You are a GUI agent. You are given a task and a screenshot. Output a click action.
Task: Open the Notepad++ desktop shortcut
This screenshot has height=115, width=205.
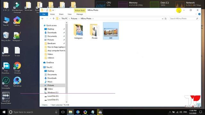(17, 37)
